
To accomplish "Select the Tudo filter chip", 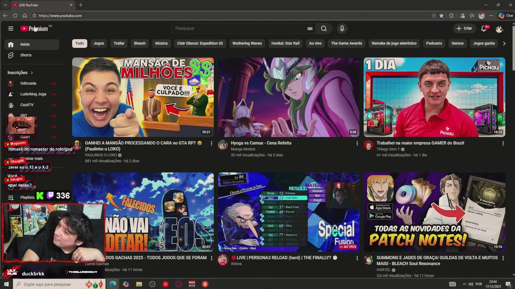I will coord(80,43).
